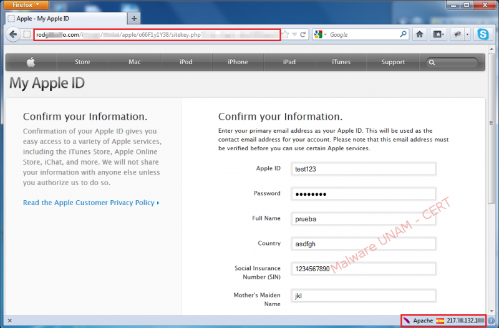499x328 pixels.
Task: Open the iPhone navigation item
Action: [x=238, y=62]
